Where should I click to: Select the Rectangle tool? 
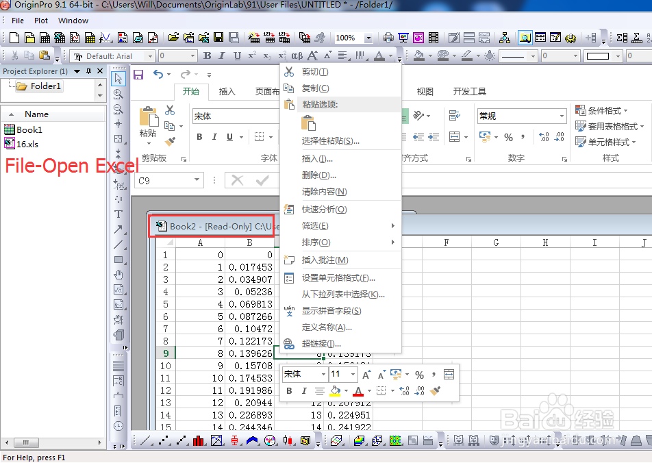point(118,260)
